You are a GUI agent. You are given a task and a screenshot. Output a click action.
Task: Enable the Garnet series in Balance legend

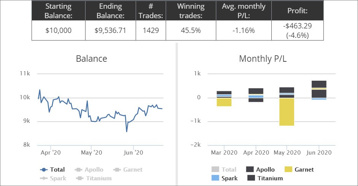pos(128,170)
